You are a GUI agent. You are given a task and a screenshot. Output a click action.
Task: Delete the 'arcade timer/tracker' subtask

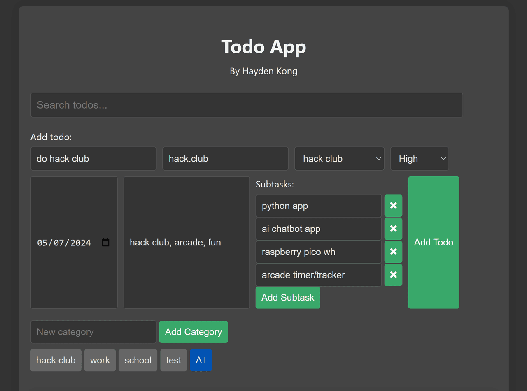pos(393,275)
